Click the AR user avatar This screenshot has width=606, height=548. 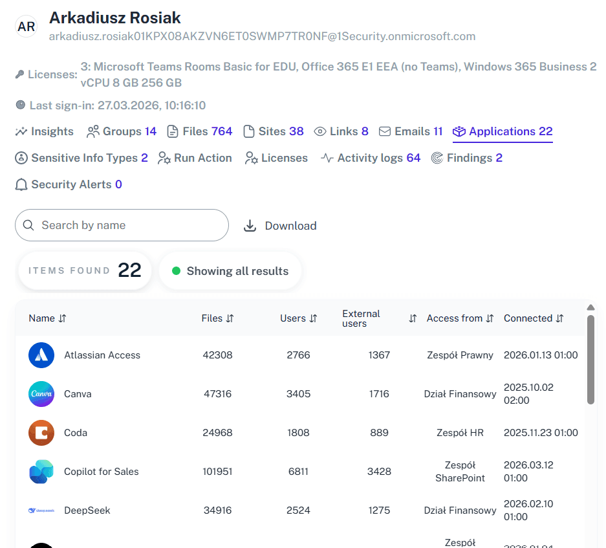(27, 27)
